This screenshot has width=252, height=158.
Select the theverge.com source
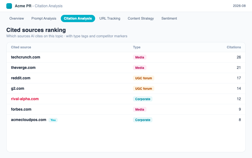click(x=23, y=68)
